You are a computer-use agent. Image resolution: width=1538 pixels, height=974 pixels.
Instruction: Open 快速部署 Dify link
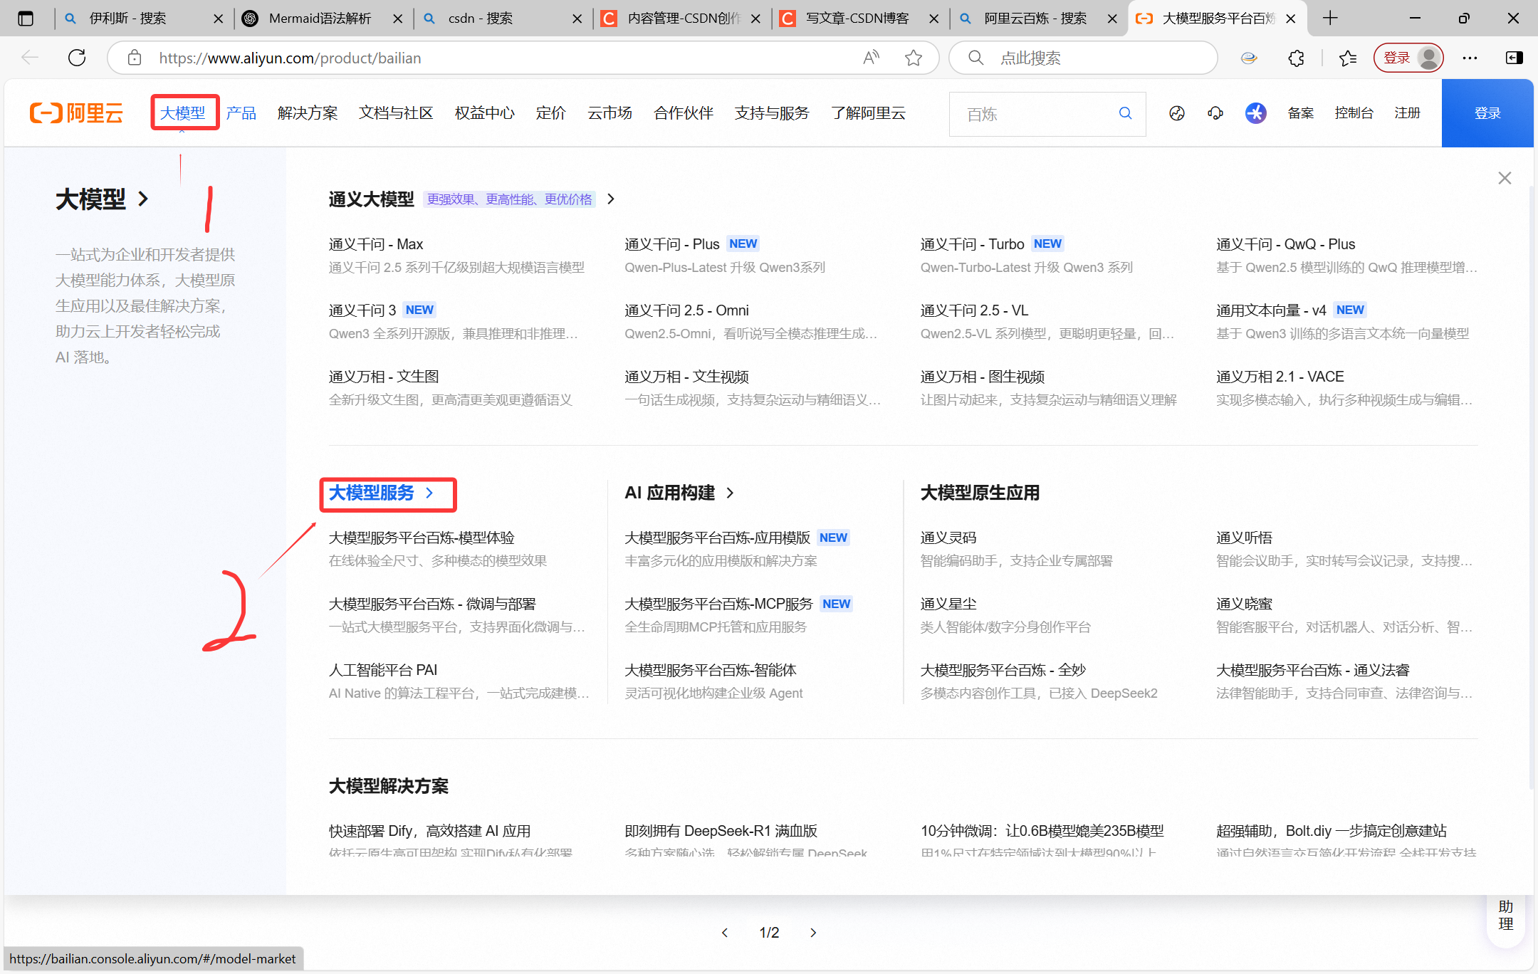coord(429,831)
